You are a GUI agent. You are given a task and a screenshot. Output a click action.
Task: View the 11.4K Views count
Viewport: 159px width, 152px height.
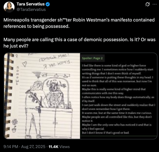pos(59,147)
